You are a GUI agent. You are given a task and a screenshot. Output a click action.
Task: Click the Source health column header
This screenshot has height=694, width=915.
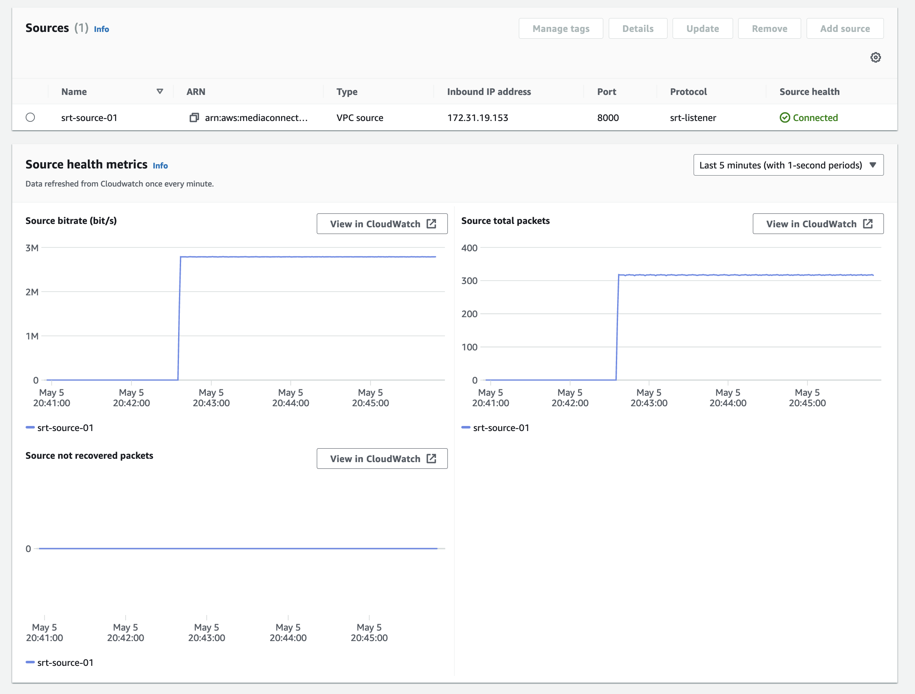point(809,92)
